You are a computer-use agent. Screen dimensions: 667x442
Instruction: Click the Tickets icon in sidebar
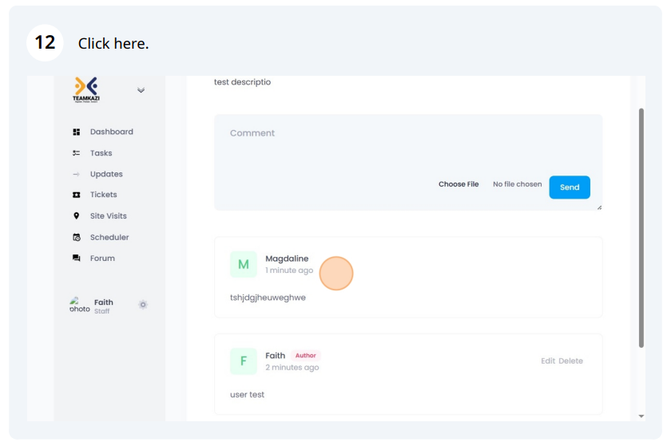pyautogui.click(x=77, y=195)
